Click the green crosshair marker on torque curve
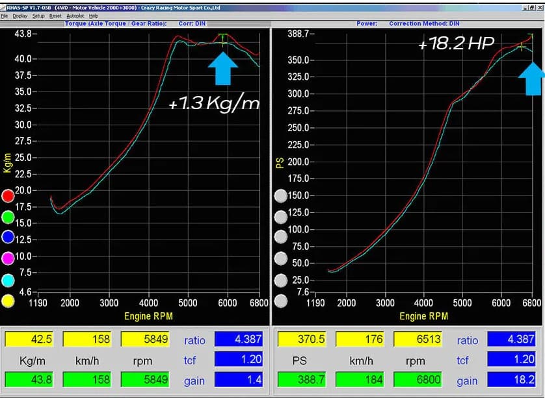 pyautogui.click(x=224, y=40)
